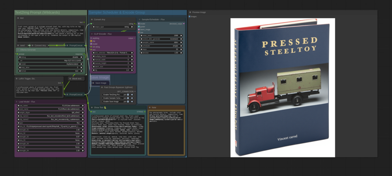Decrease strength_01 with left arrow

(x=19, y=130)
